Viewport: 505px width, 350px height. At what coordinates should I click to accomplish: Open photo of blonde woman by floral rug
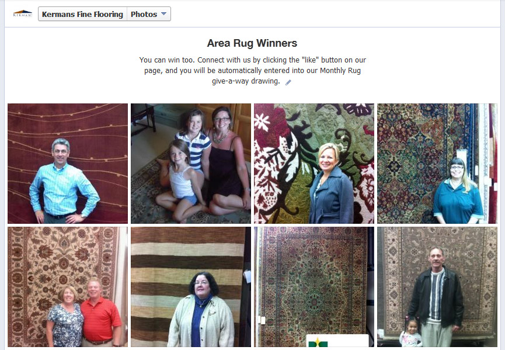pyautogui.click(x=314, y=164)
